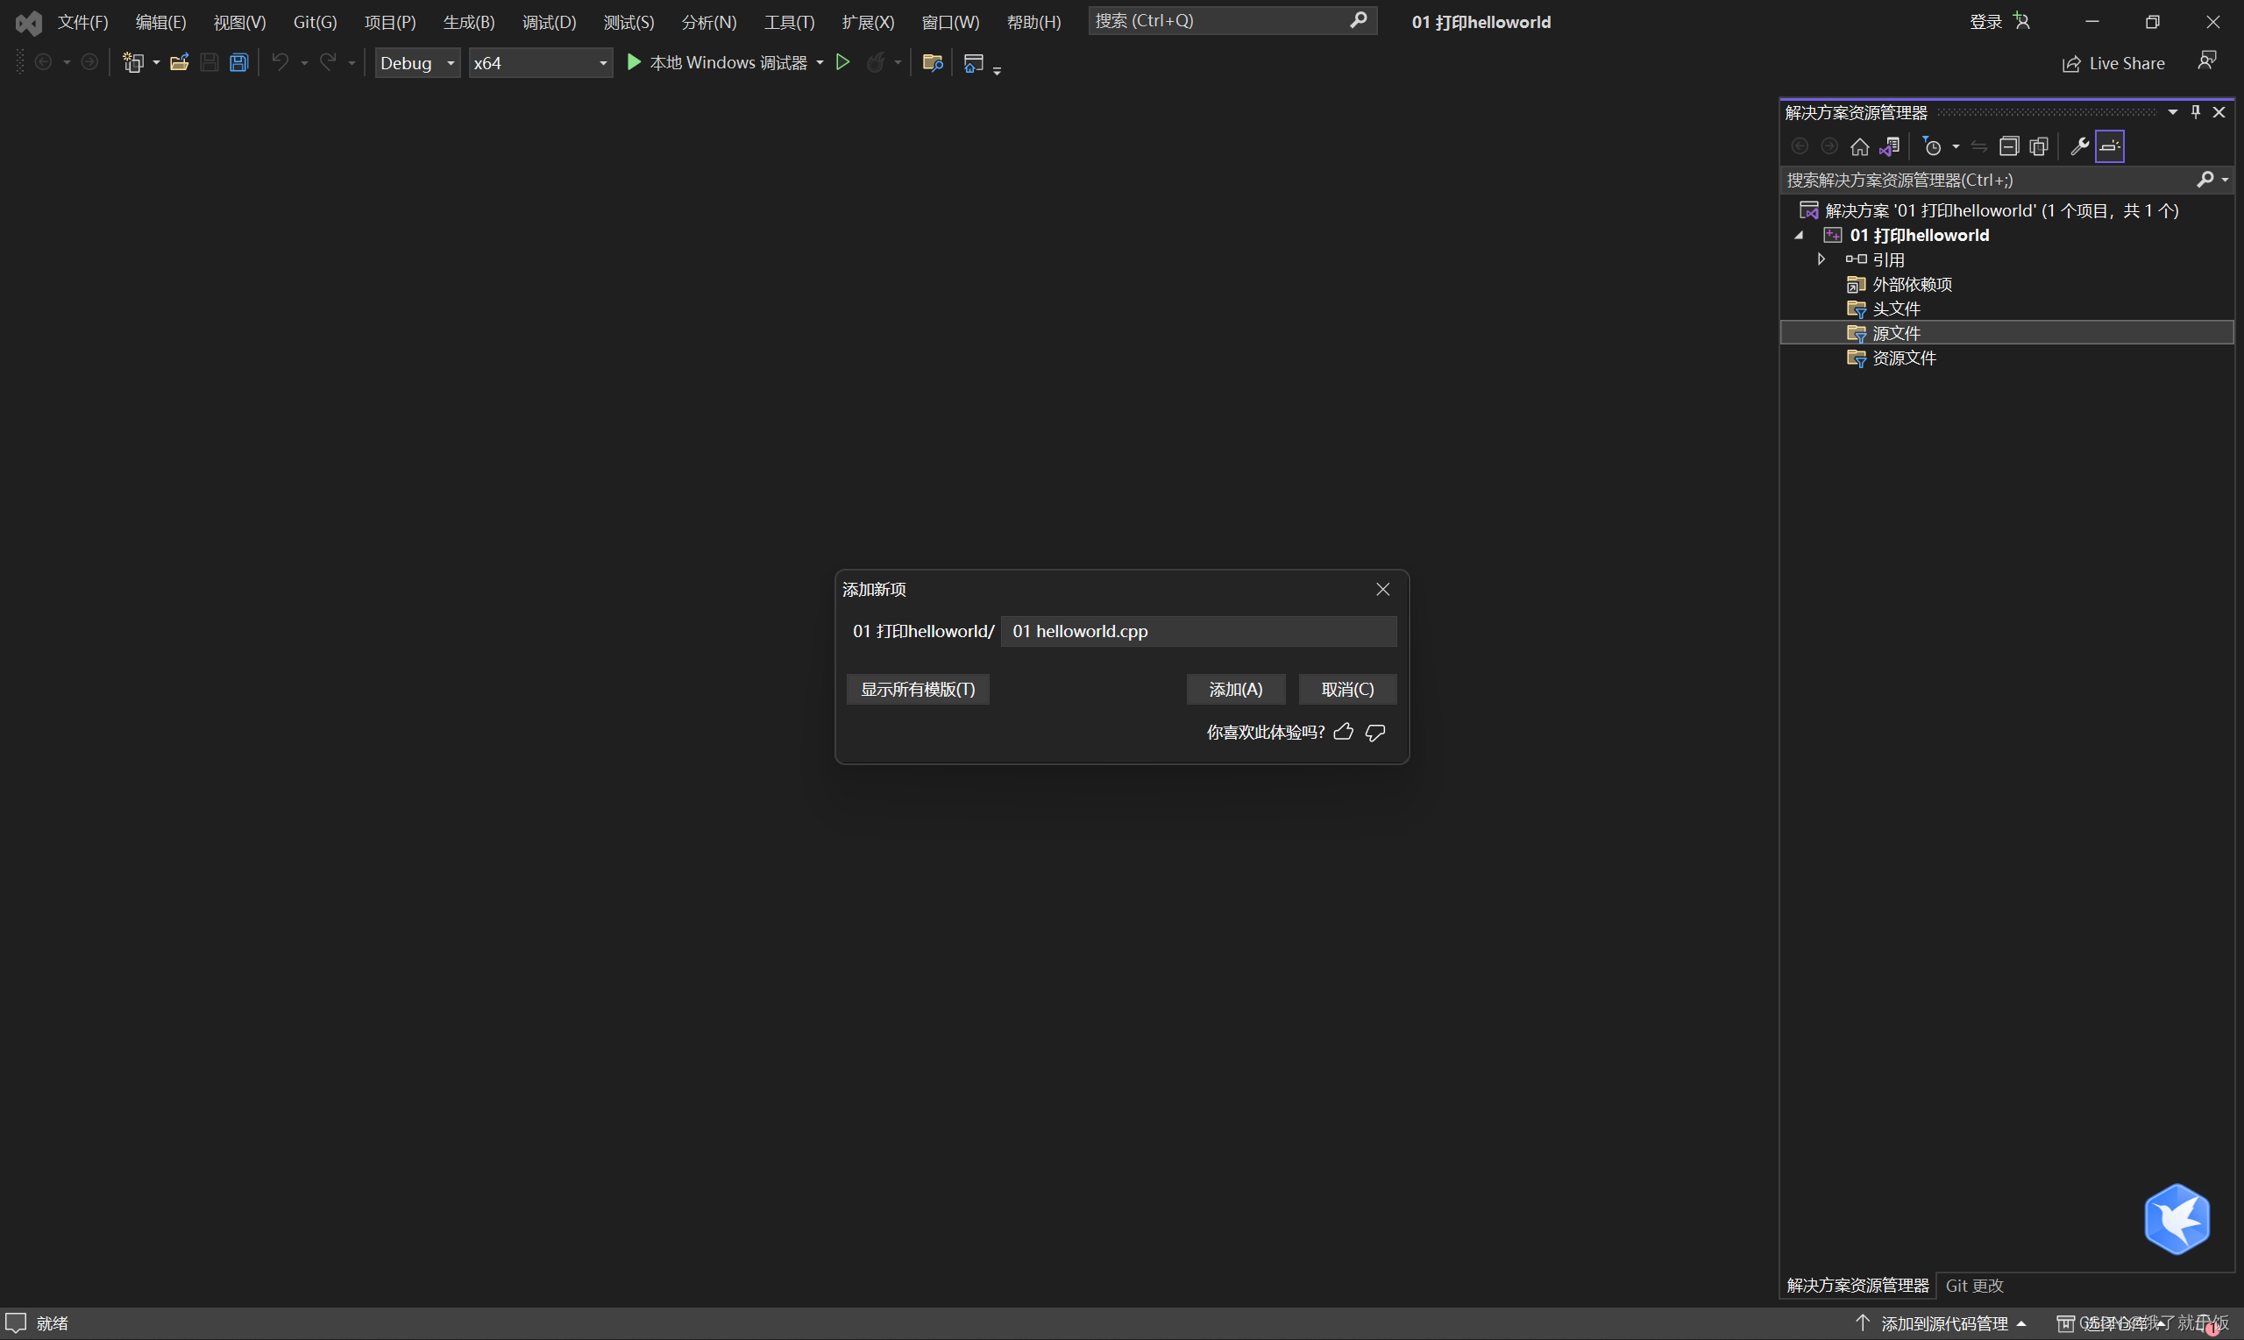Click the main search box magnifier icon
This screenshot has height=1340, width=2244.
[x=1358, y=20]
